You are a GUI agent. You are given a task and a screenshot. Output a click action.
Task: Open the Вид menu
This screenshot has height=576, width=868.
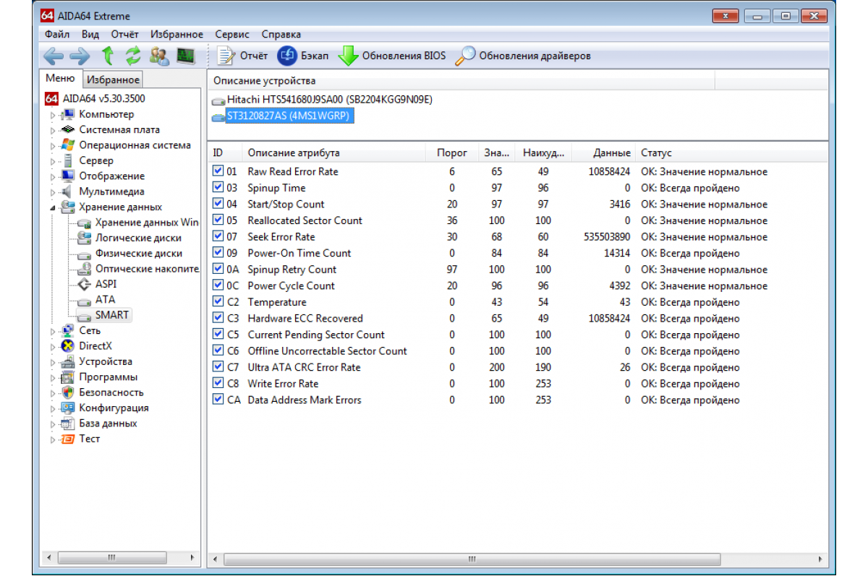[x=90, y=34]
